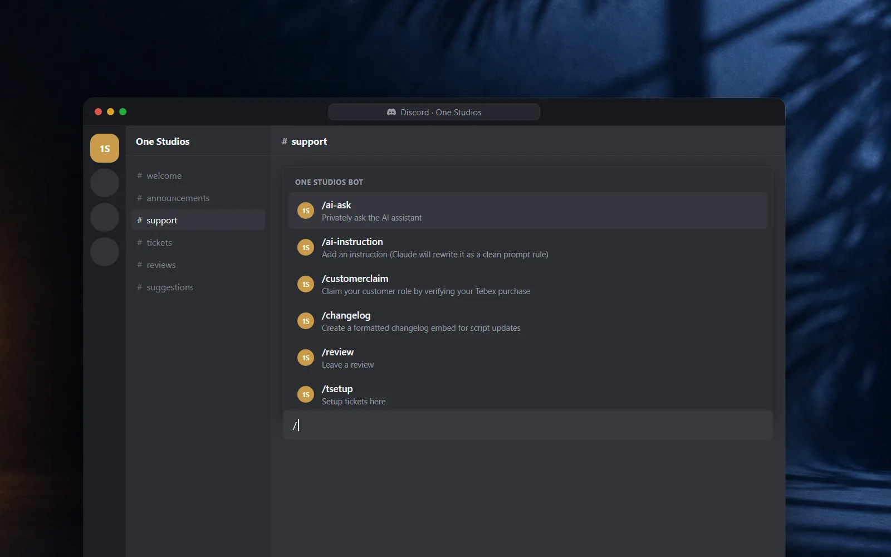Choose the /ai-ask command
Screen dimensions: 891x557
coord(528,211)
